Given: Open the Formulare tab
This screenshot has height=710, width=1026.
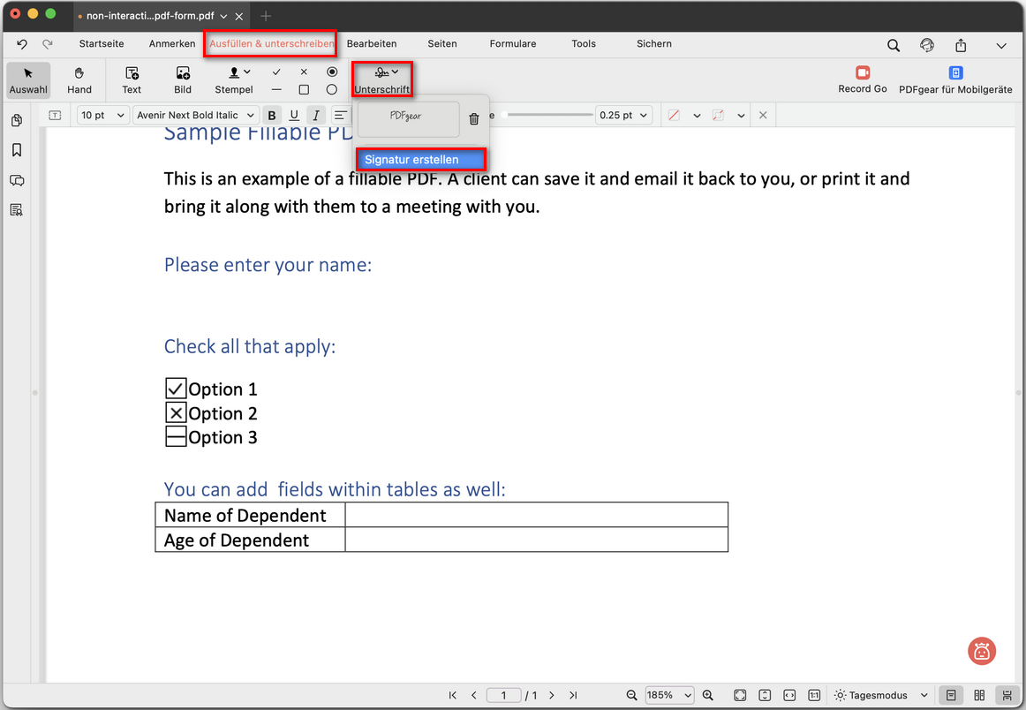Looking at the screenshot, I should 513,44.
